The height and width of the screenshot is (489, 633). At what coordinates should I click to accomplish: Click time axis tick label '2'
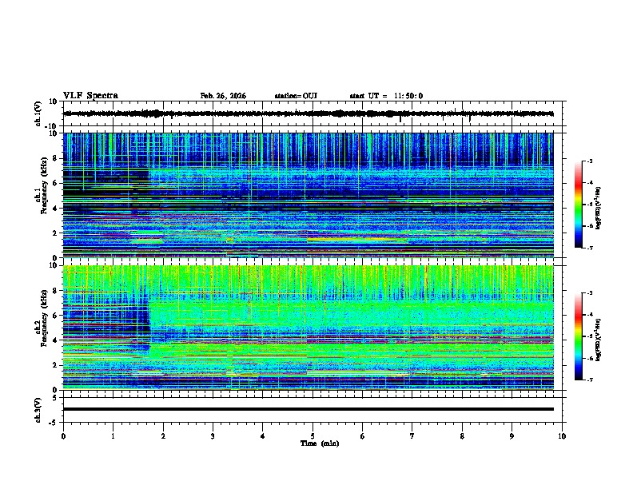(x=163, y=436)
